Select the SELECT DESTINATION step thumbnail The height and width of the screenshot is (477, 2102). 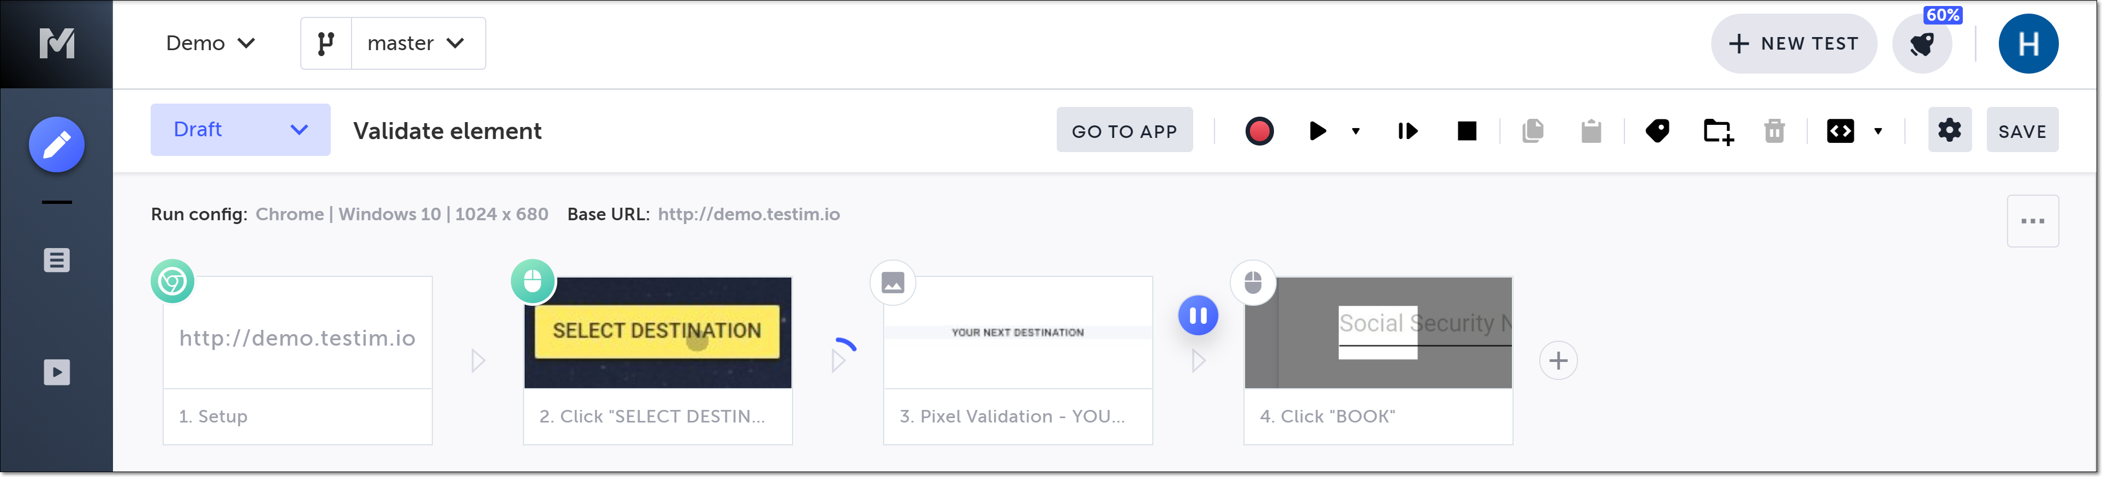(657, 333)
